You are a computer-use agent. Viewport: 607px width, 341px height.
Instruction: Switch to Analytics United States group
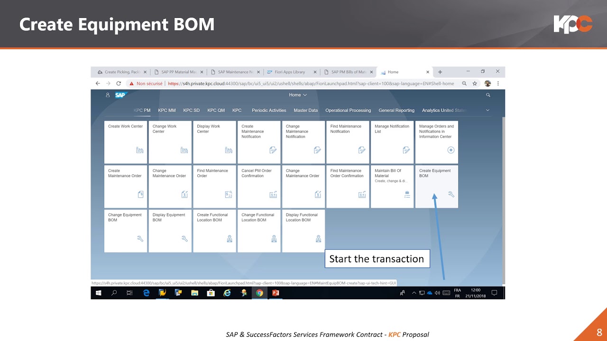[444, 110]
